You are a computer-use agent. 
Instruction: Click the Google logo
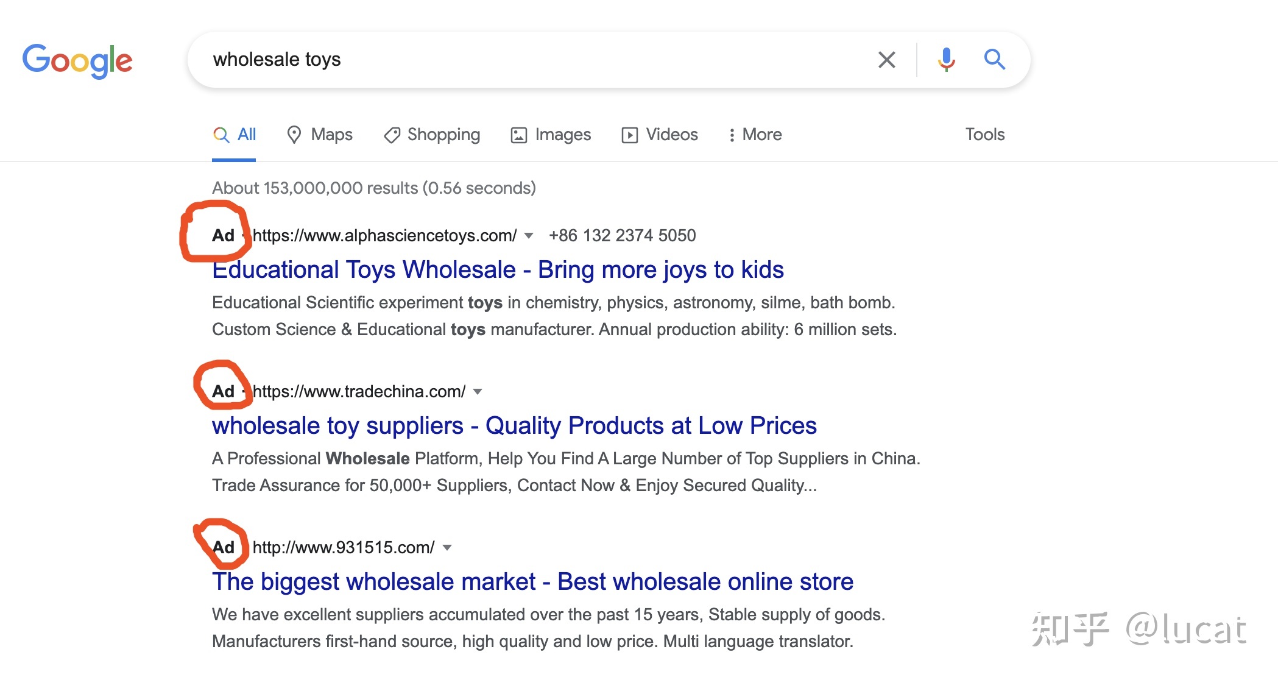coord(77,60)
